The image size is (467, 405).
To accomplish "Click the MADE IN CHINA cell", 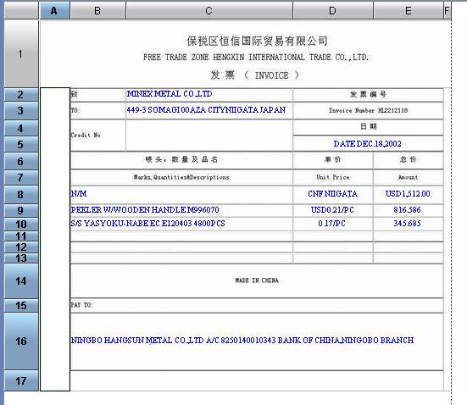I will pos(257,280).
